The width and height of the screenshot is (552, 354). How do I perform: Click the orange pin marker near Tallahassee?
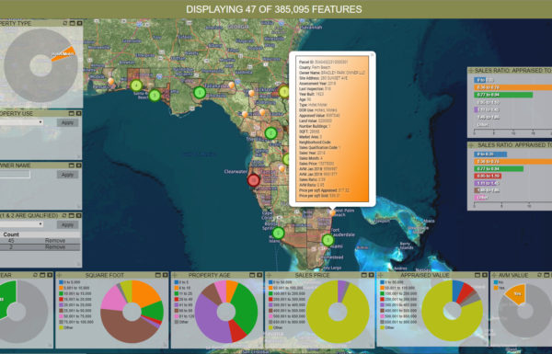pyautogui.click(x=231, y=85)
